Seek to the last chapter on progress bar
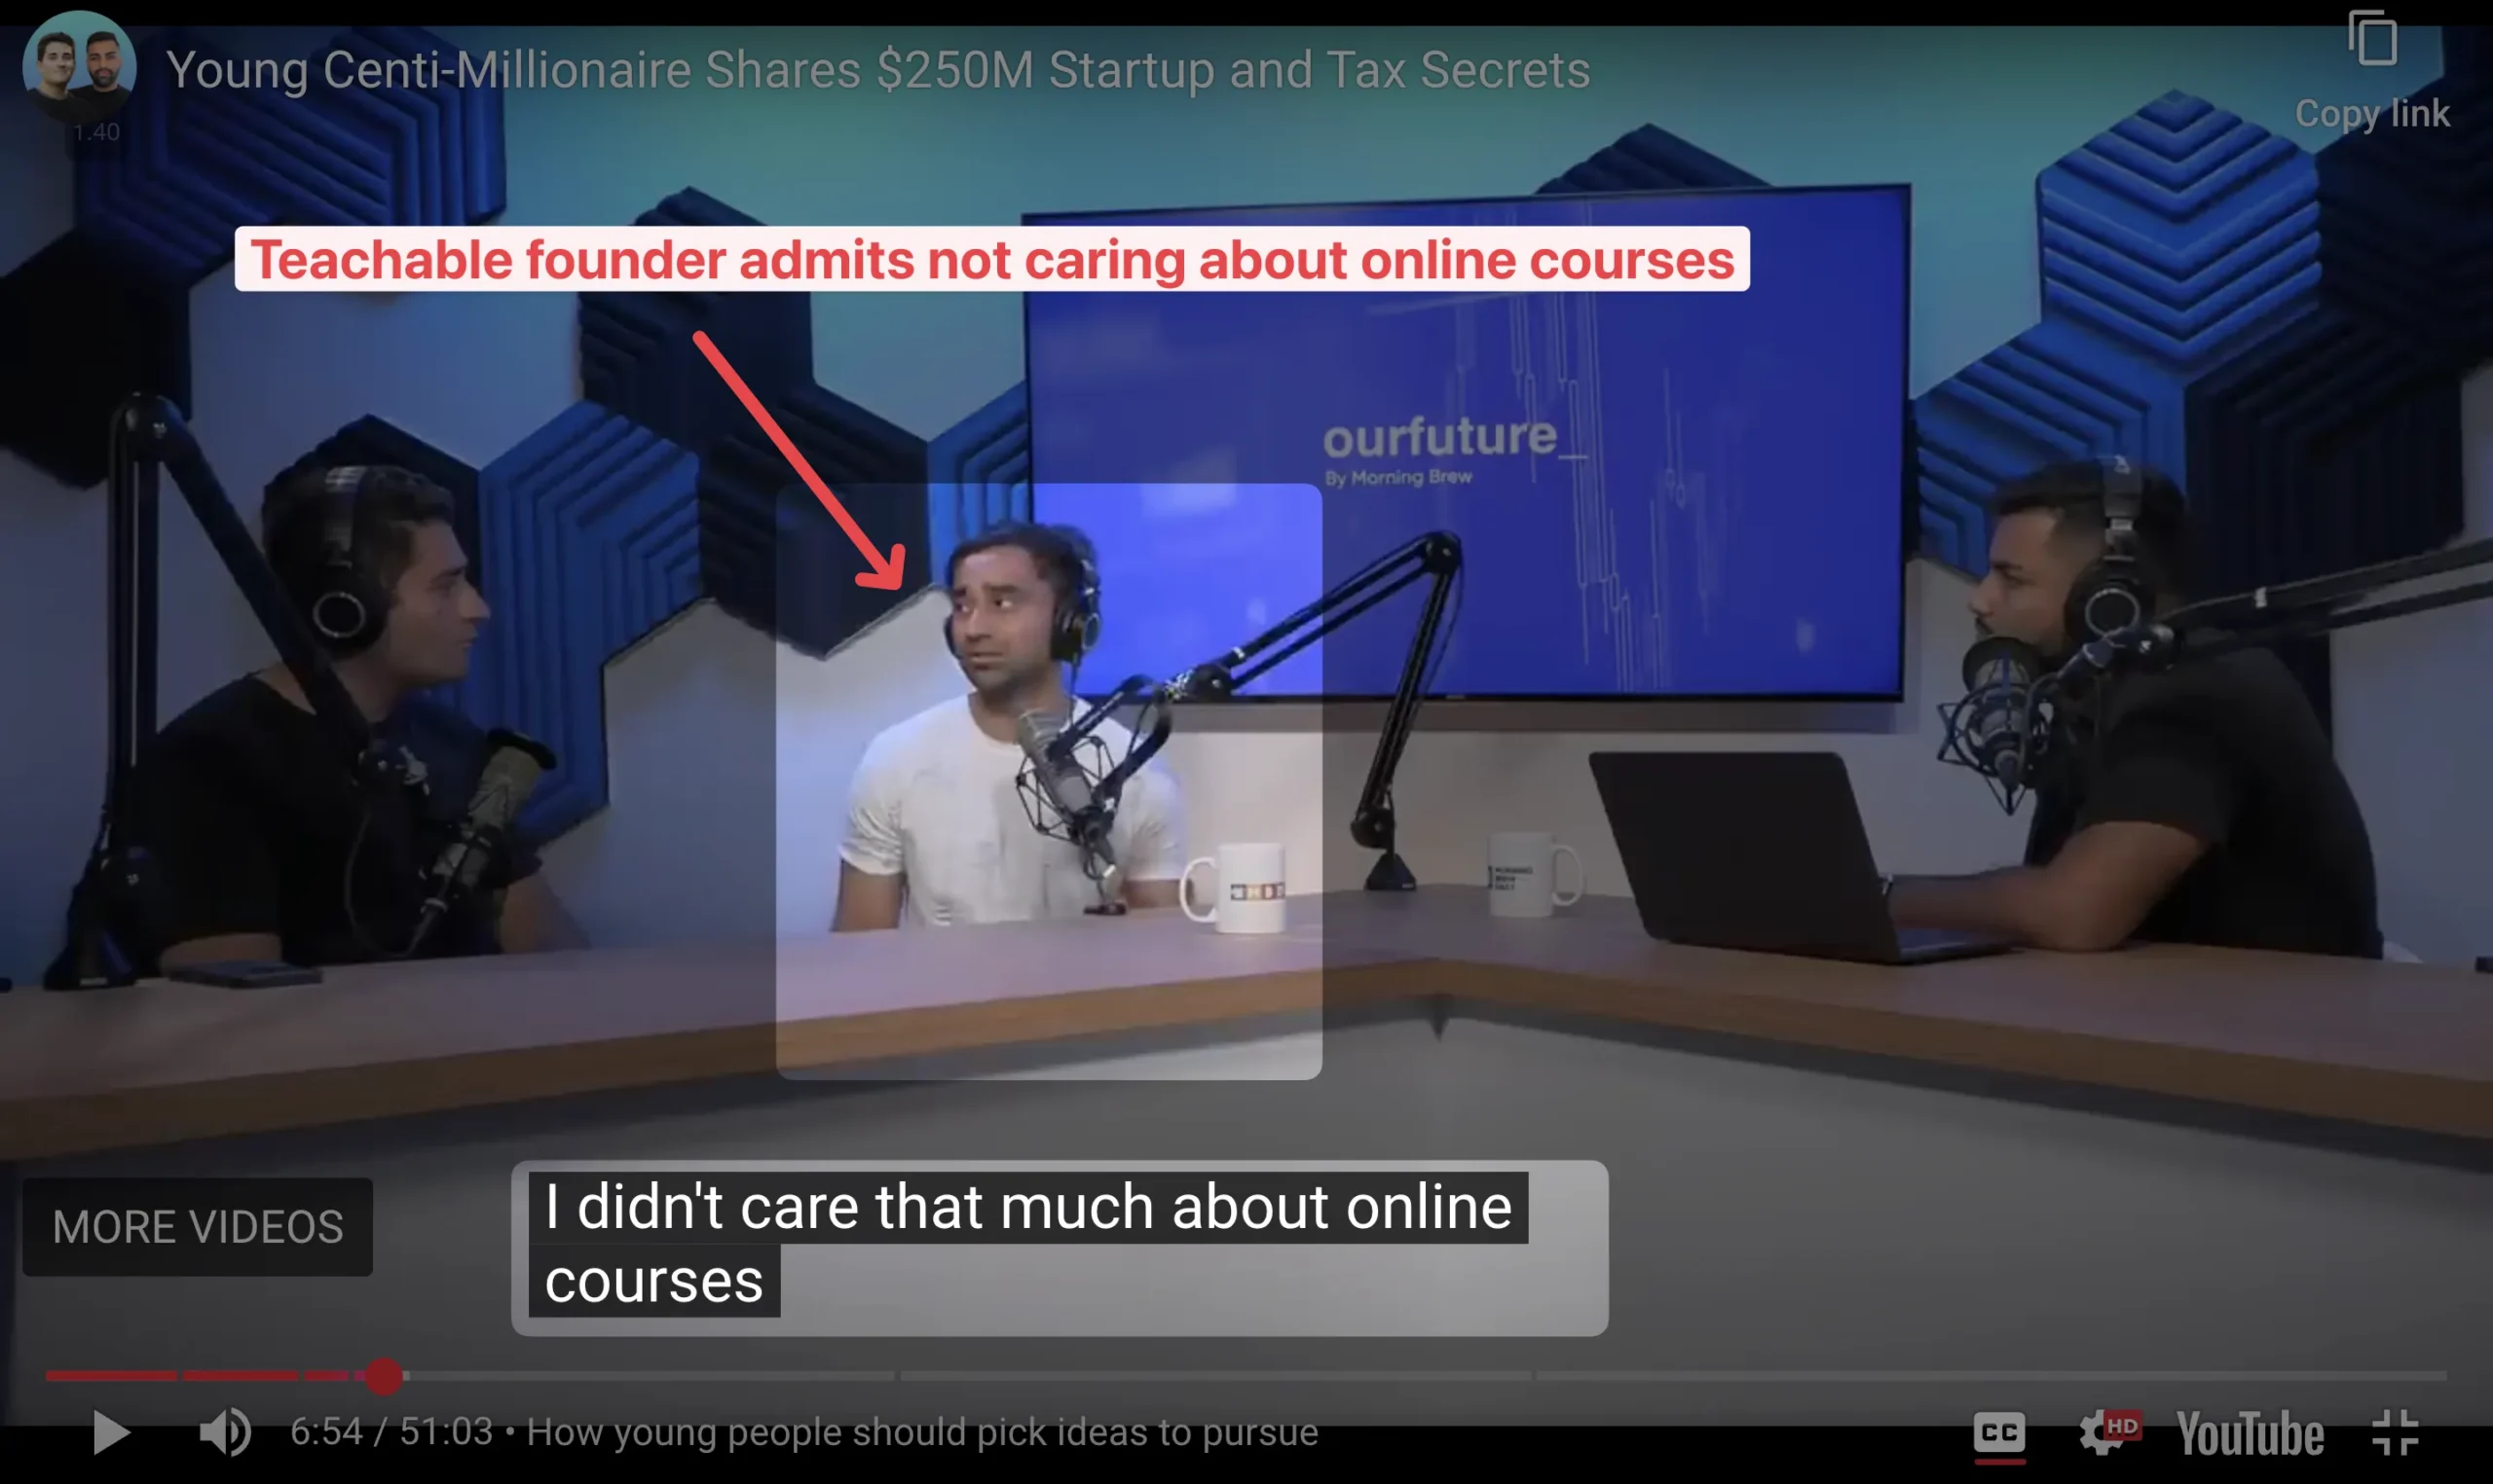This screenshot has width=2493, height=1484. [x=1991, y=1376]
